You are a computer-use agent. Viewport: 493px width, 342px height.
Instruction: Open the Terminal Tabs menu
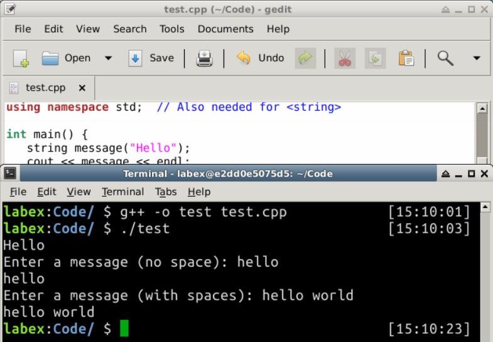(166, 192)
